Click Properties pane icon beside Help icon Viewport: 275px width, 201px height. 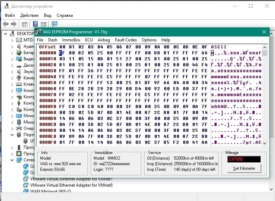44,24
